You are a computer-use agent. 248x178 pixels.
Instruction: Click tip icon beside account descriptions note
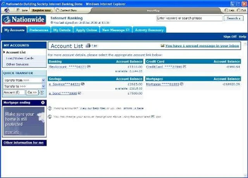coord(50,117)
